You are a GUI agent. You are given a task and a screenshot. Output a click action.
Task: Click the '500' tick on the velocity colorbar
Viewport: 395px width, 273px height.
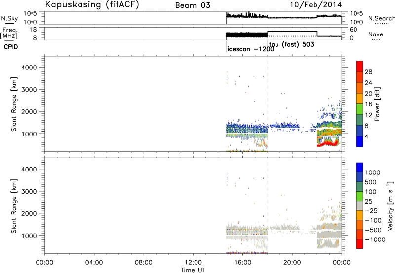click(x=370, y=182)
